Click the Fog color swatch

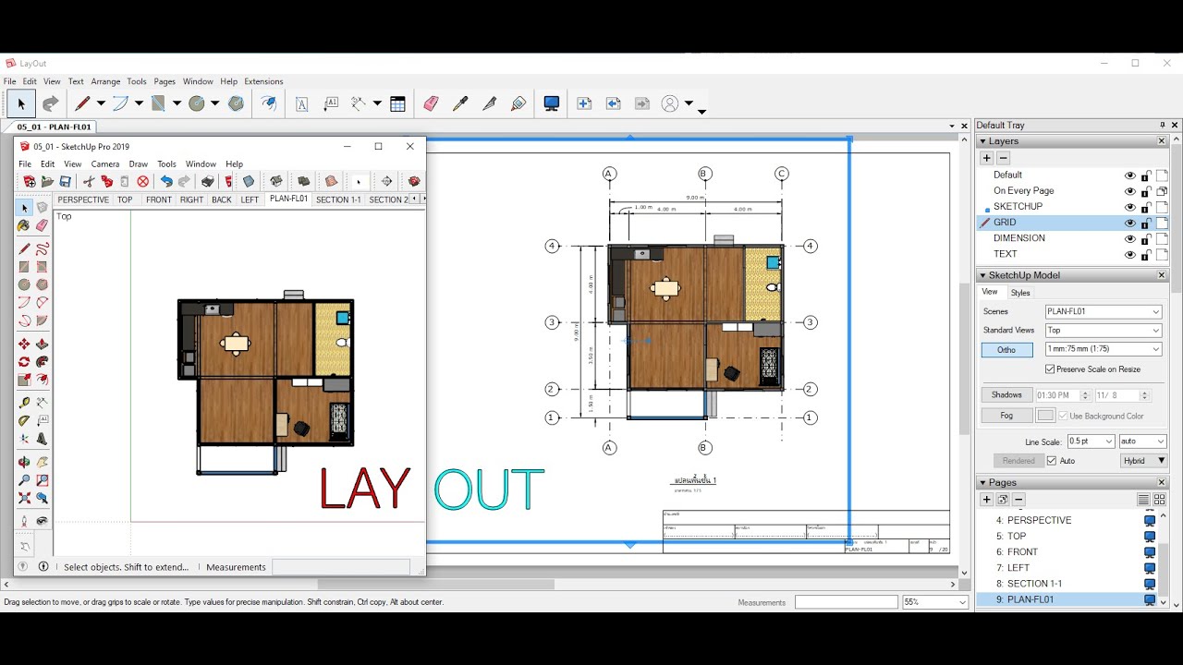coord(1045,416)
